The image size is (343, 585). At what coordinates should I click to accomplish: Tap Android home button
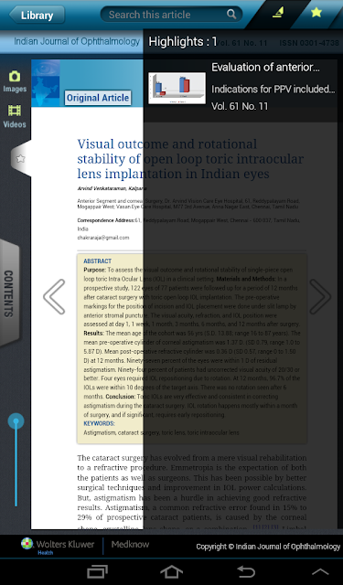pyautogui.click(x=171, y=571)
